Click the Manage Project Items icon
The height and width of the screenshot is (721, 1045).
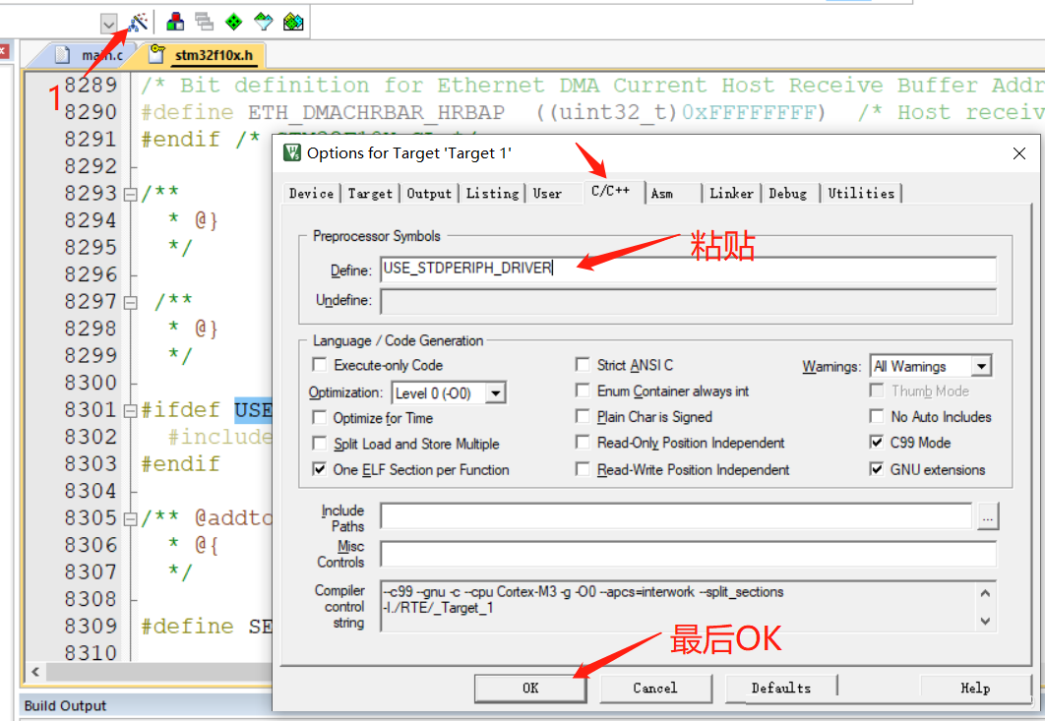click(x=175, y=23)
